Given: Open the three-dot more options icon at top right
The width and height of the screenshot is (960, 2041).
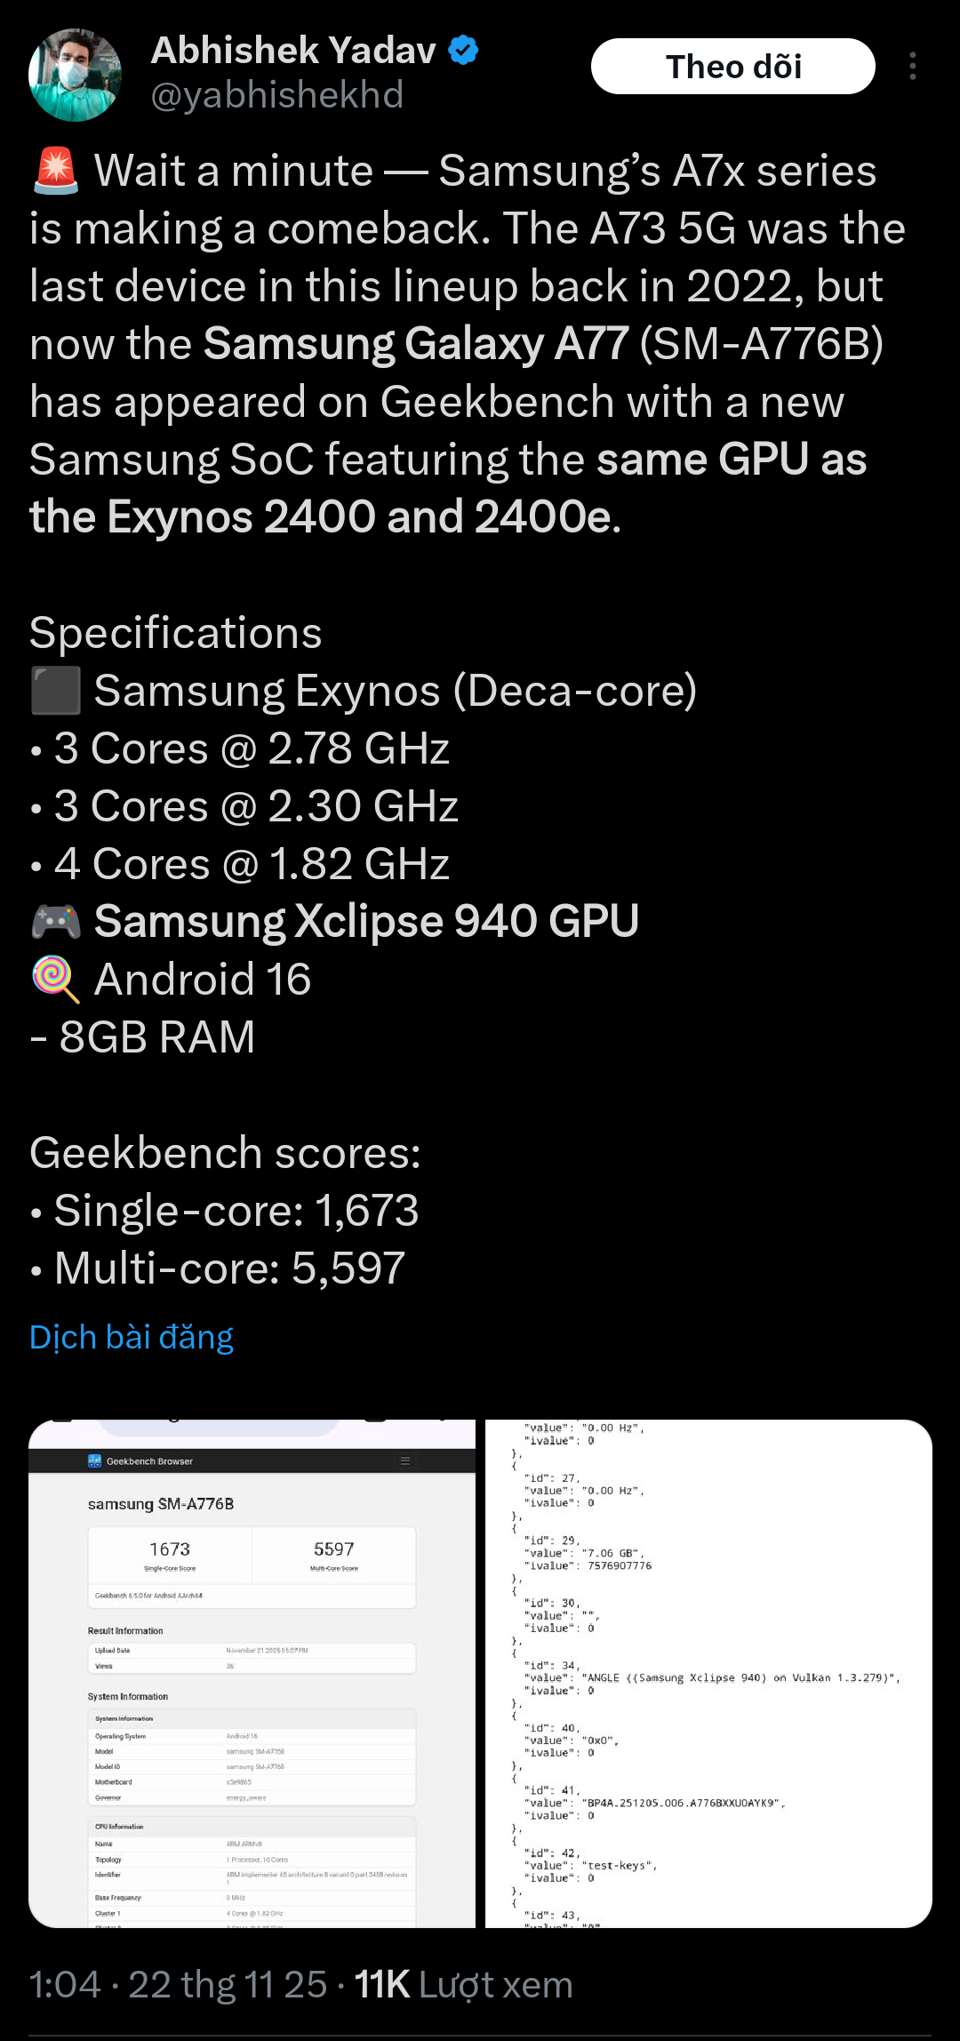Looking at the screenshot, I should pos(914,67).
